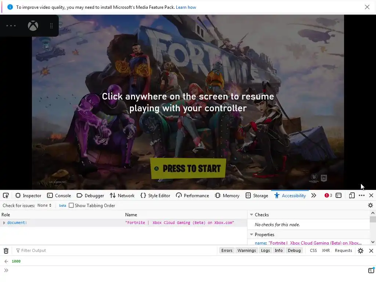Viewport: 376px width, 282px height.
Task: Open the Memory tab
Action: pyautogui.click(x=227, y=195)
